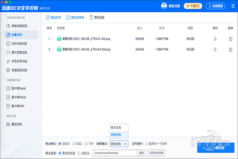
Task: Select TXT export format
Action: (x=86, y=144)
